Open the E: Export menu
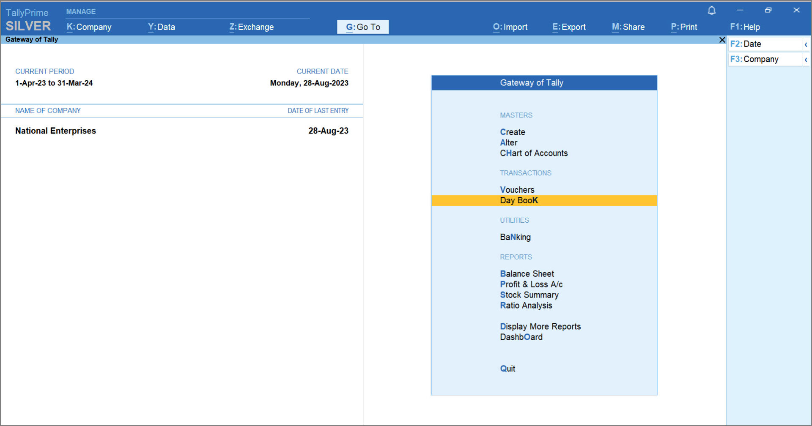Image resolution: width=812 pixels, height=426 pixels. [569, 27]
